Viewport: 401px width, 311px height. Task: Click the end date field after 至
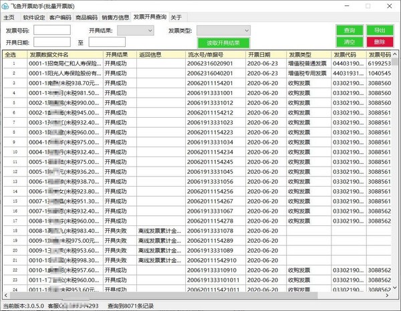[107, 42]
